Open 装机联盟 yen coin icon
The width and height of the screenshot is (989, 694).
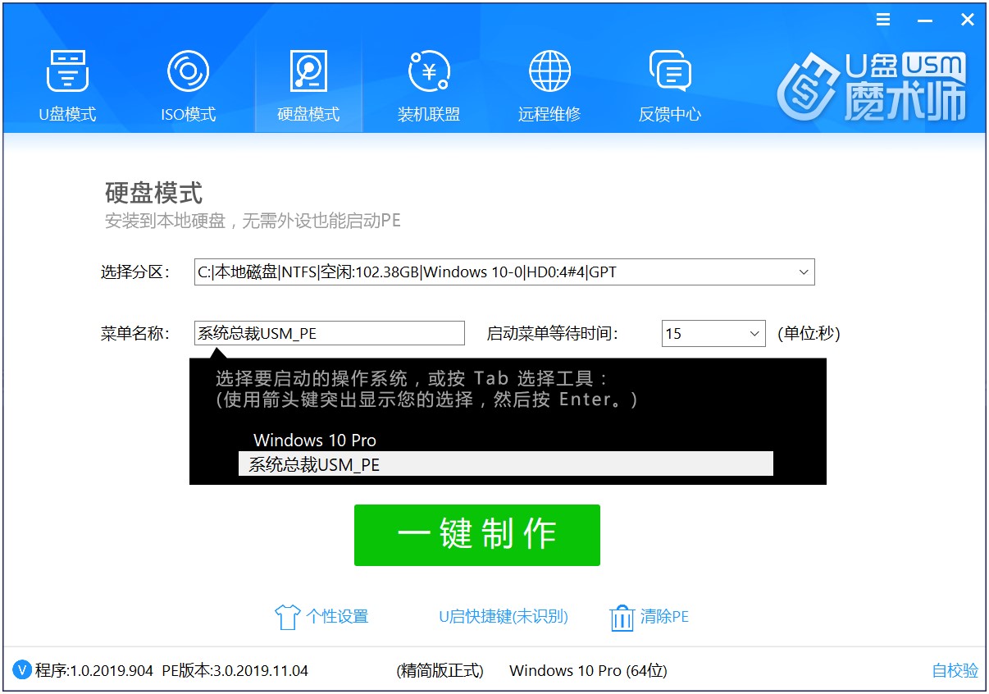429,71
